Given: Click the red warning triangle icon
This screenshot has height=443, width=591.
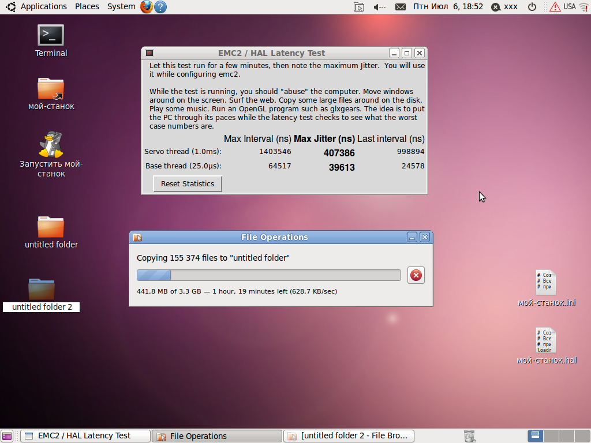Looking at the screenshot, I should pos(555,7).
